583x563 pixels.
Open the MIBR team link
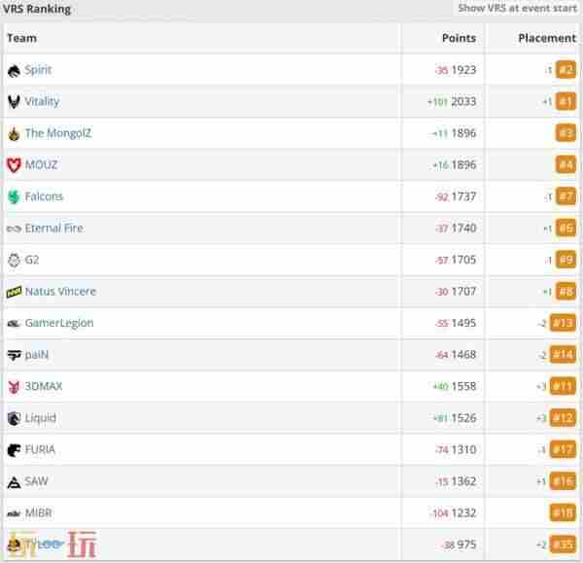point(39,512)
